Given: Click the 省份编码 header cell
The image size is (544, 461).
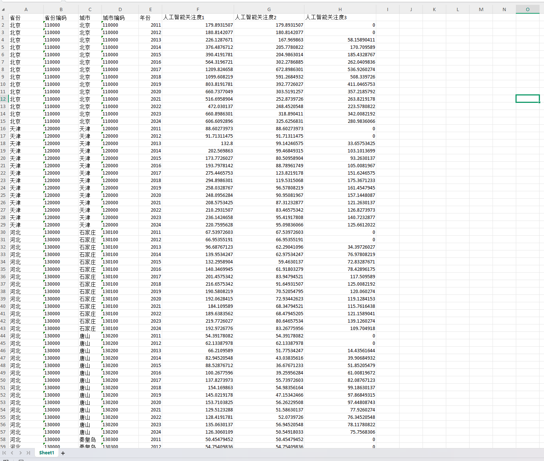Looking at the screenshot, I should point(61,17).
